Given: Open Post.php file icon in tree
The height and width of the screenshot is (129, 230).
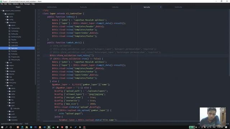Looking at the screenshot, I should click(10, 51).
